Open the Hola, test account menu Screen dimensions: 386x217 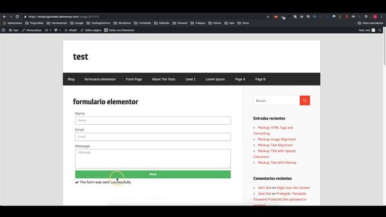[367, 30]
